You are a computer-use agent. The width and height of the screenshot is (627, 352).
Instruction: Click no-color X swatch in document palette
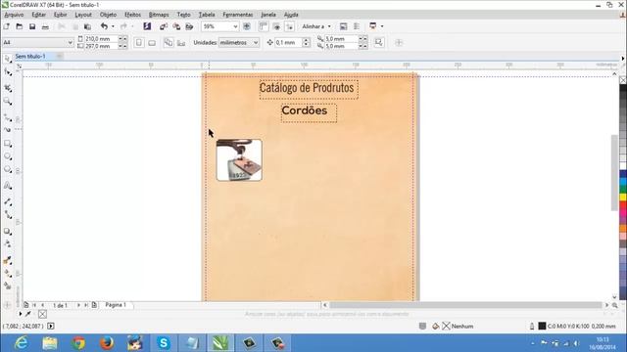click(x=42, y=314)
